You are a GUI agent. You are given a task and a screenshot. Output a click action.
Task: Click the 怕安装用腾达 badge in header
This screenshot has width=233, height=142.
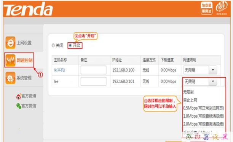[x=207, y=8]
